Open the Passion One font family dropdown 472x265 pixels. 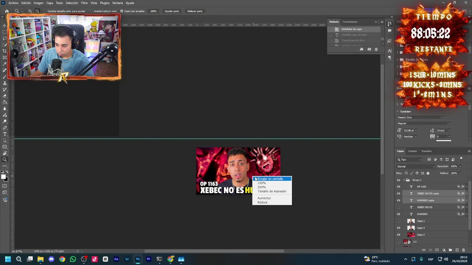pos(442,117)
